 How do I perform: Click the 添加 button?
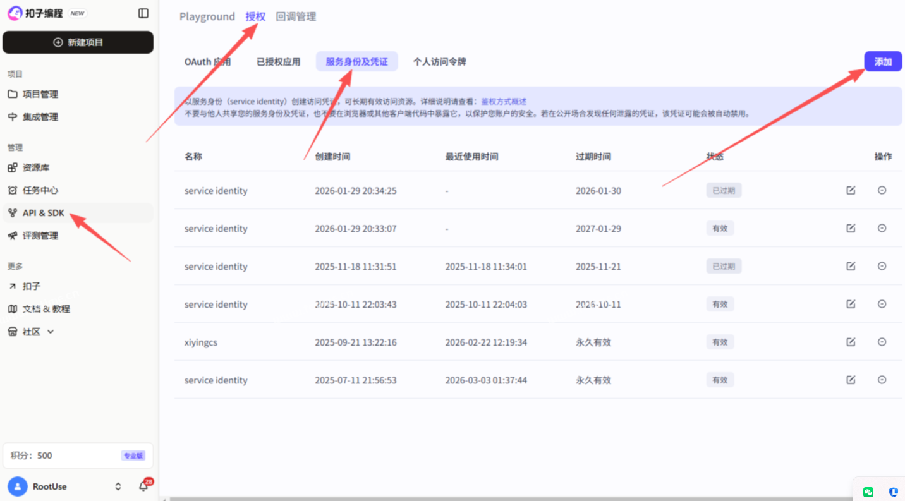tap(883, 61)
